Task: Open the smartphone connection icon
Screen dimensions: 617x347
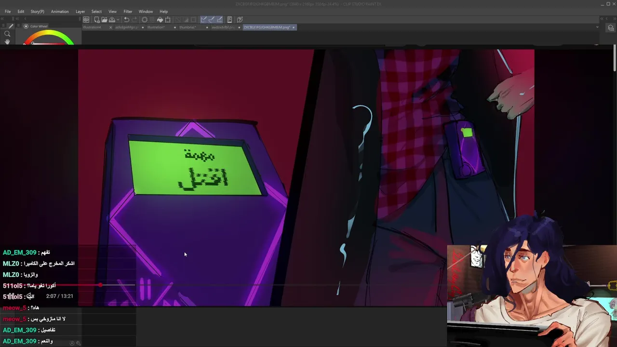Action: coord(229,20)
